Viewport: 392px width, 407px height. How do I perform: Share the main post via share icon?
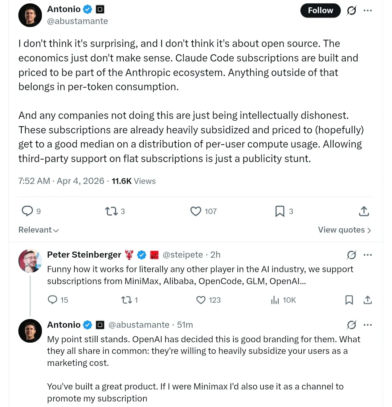click(364, 211)
